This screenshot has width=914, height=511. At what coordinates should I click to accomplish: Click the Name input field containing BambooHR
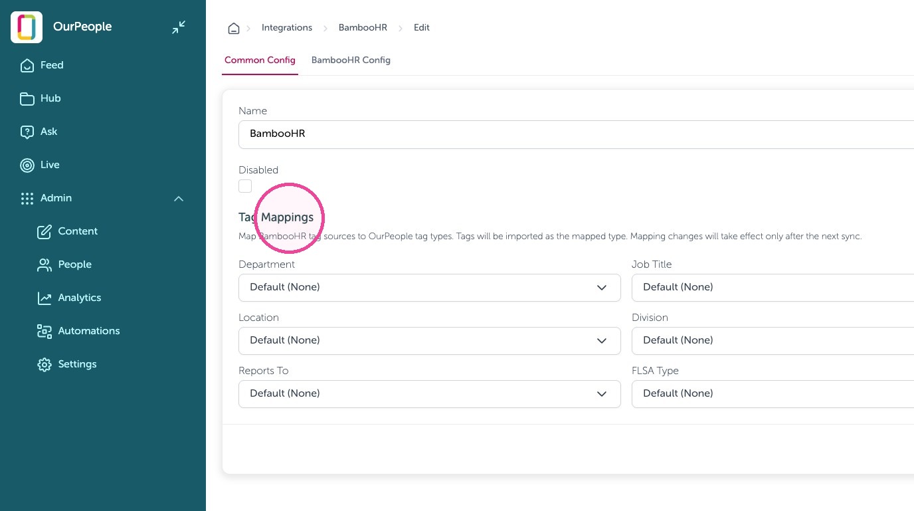point(576,134)
